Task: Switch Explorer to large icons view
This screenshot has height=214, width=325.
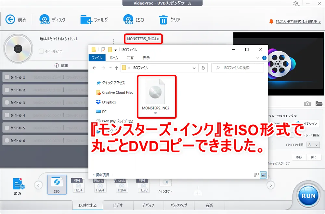Action: click(263, 175)
